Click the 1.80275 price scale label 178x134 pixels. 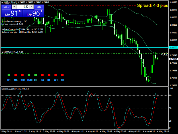[x=173, y=10]
